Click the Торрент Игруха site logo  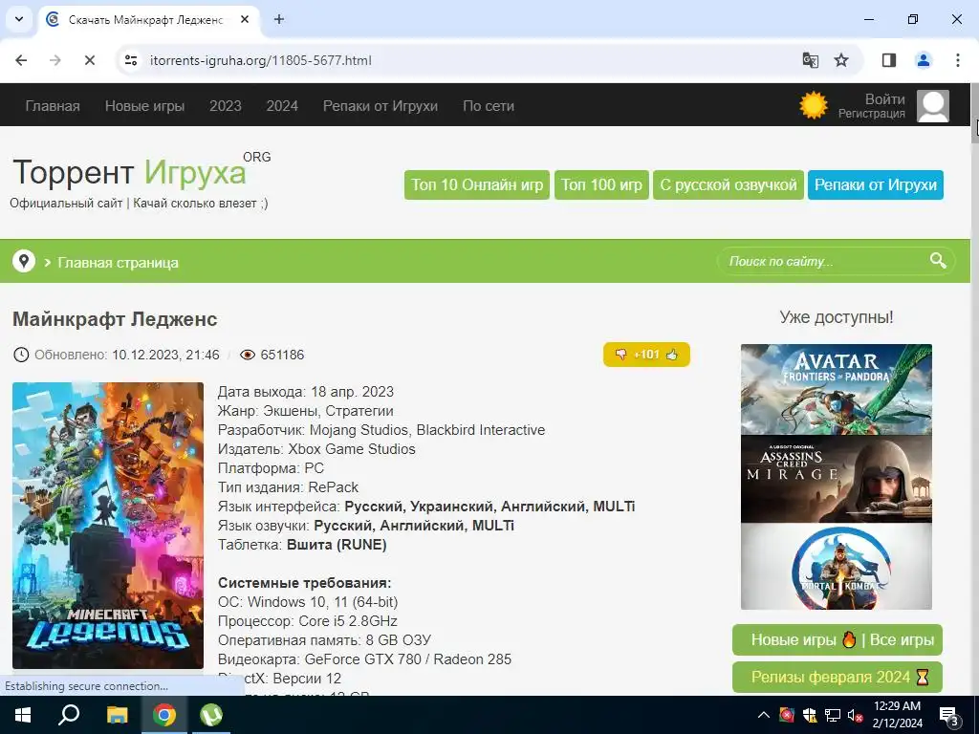[129, 173]
